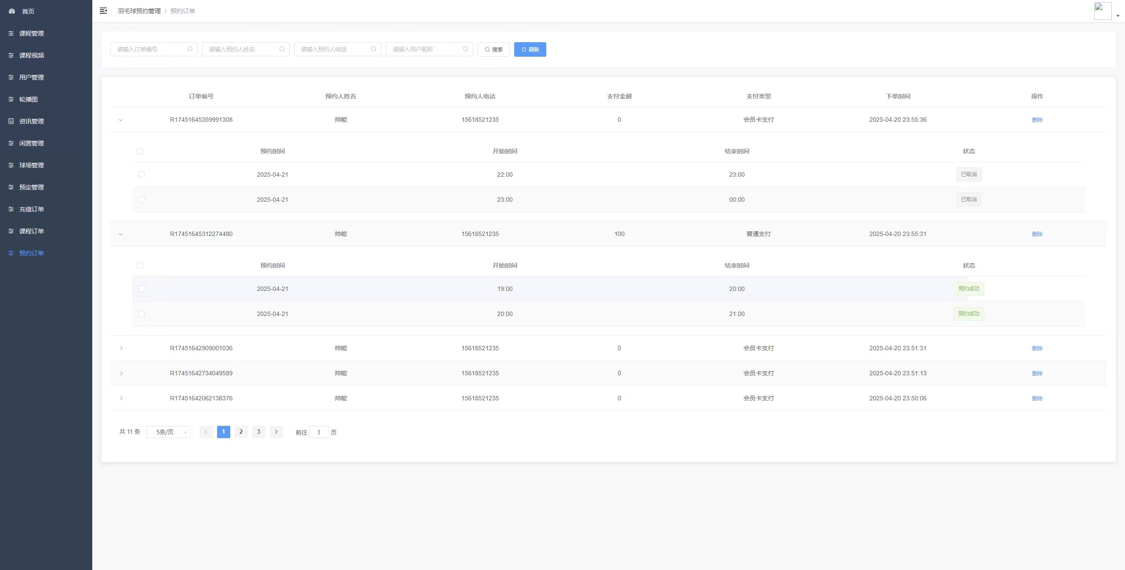This screenshot has height=570, width=1125.
Task: Focus the 请输入预约人电话 input field
Action: click(337, 49)
